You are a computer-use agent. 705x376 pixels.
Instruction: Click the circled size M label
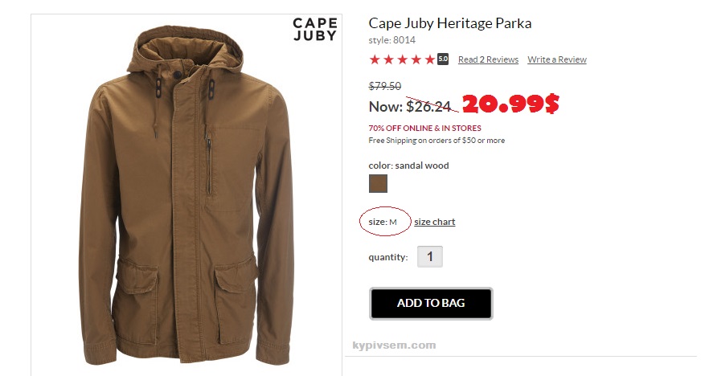click(x=383, y=222)
